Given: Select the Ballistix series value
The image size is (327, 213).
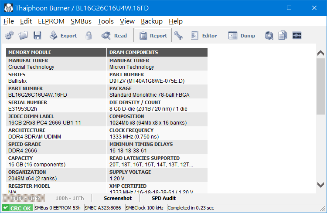Looking at the screenshot, I should click(x=17, y=81).
